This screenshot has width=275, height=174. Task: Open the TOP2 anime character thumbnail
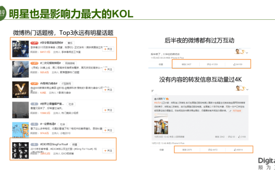point(20,69)
